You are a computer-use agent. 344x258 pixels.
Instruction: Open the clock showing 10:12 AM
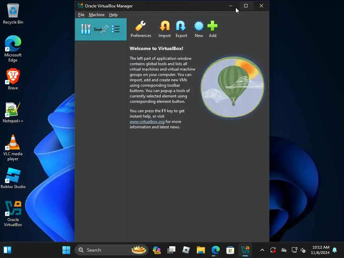pos(320,250)
